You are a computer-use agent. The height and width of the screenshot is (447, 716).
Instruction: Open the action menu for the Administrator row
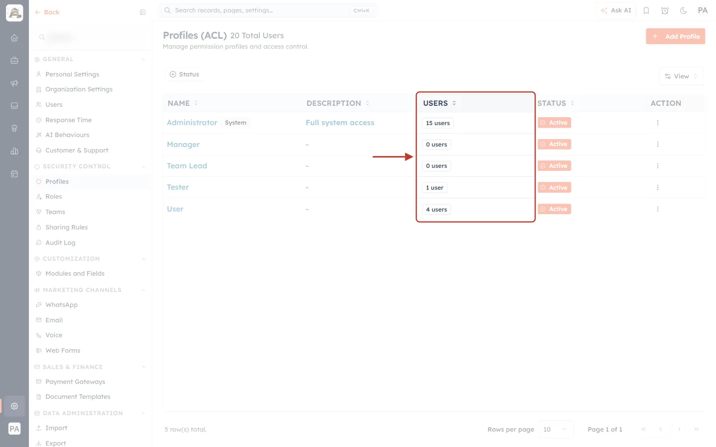pyautogui.click(x=658, y=123)
